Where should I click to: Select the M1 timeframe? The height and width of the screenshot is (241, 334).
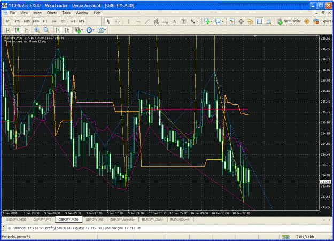point(9,21)
